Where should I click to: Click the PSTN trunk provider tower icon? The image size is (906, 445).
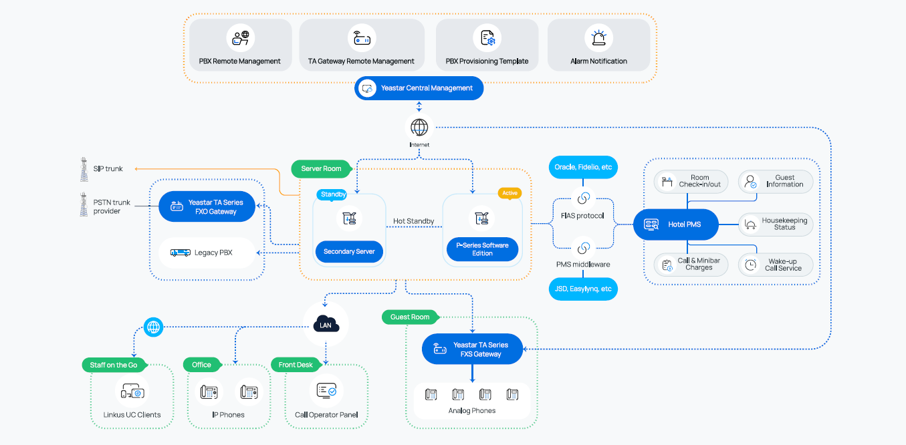coord(84,204)
